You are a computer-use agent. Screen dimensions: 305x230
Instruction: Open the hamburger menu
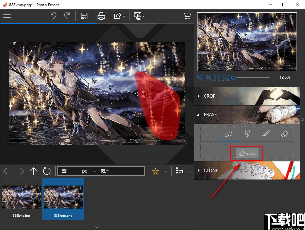[x=7, y=16]
